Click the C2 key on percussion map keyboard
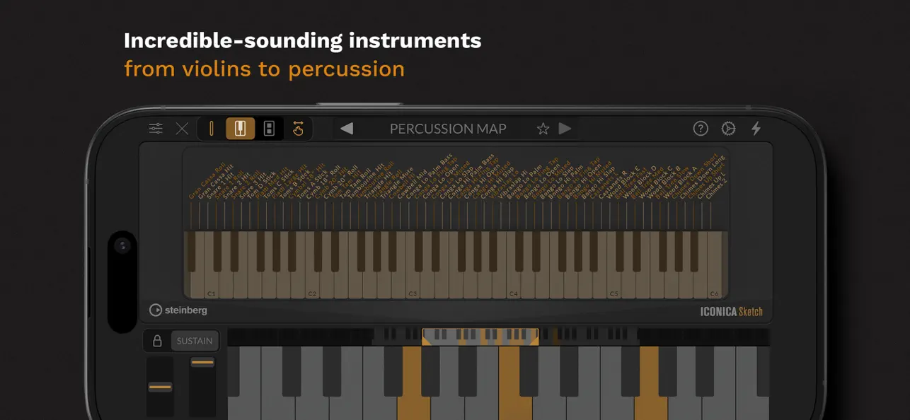The height and width of the screenshot is (420, 910). click(x=312, y=283)
